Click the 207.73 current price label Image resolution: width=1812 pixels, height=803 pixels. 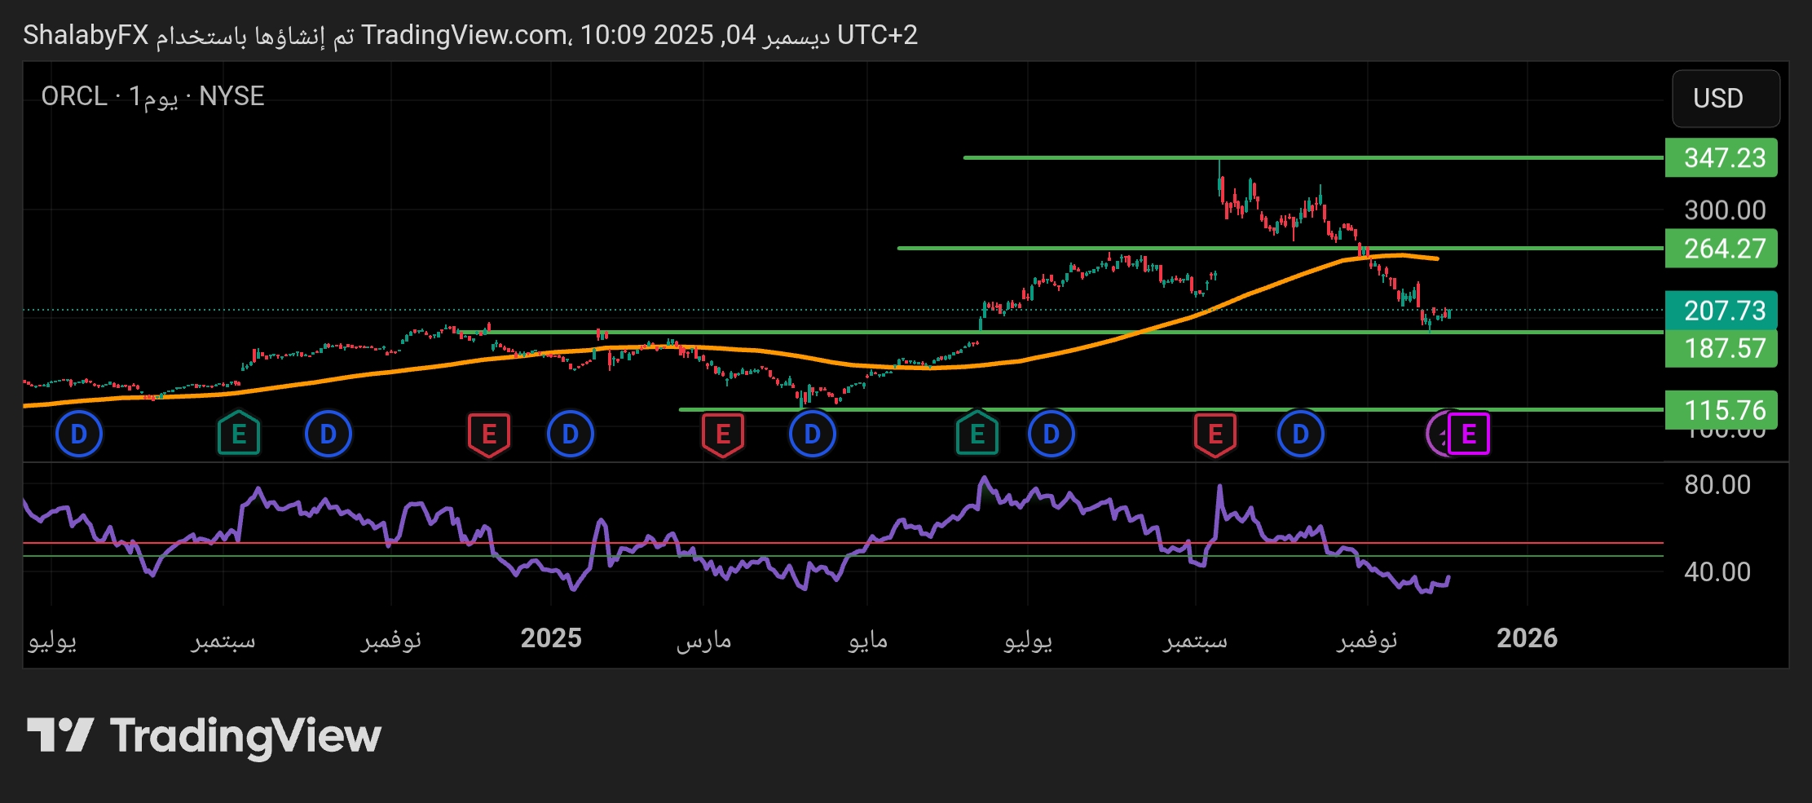coord(1722,311)
